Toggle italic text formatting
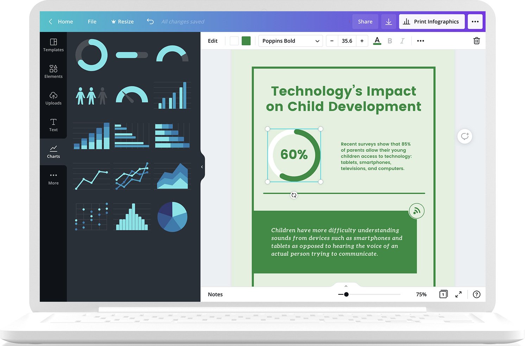This screenshot has height=346, width=525. coord(402,41)
